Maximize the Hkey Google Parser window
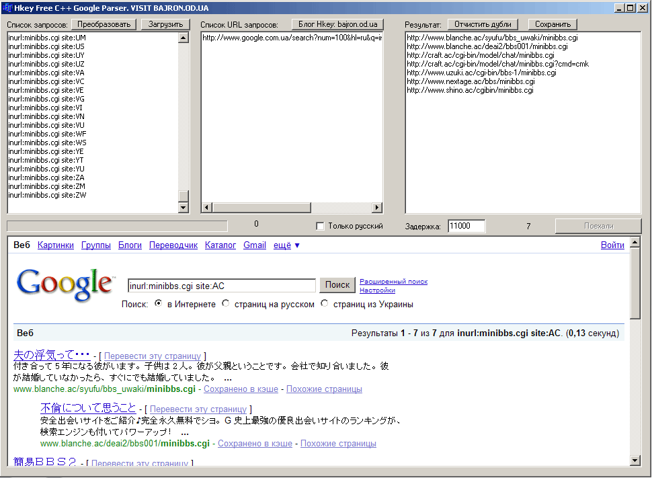Screen dimensions: 652x478 (630, 8)
